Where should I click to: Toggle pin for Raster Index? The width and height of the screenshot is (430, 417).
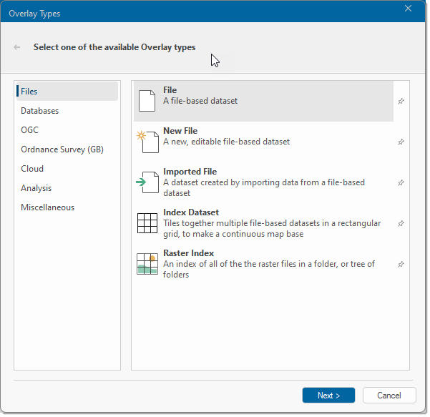pos(401,265)
